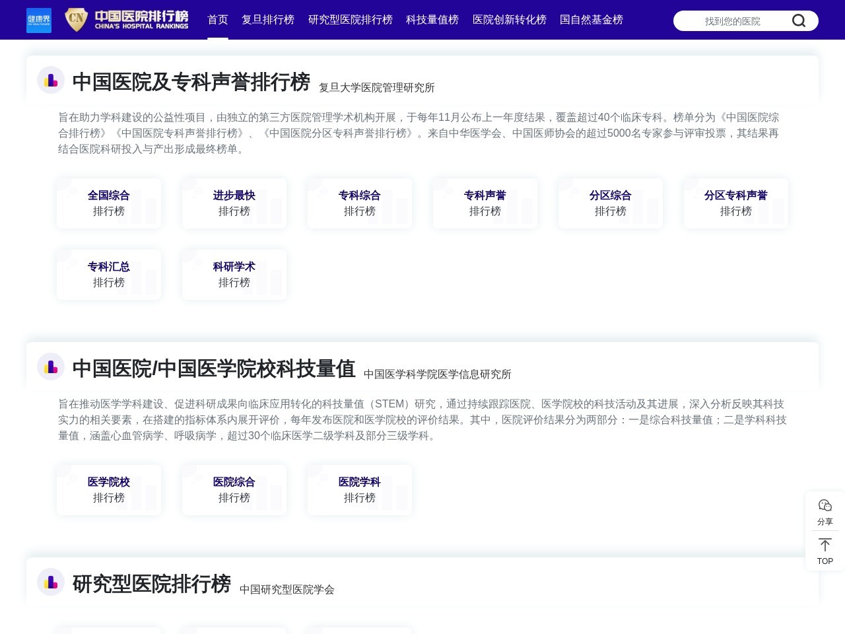Click the search magnifier icon
This screenshot has height=634, width=845.
[x=799, y=21]
